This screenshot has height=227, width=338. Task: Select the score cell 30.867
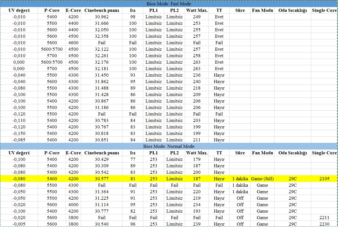tap(102, 101)
